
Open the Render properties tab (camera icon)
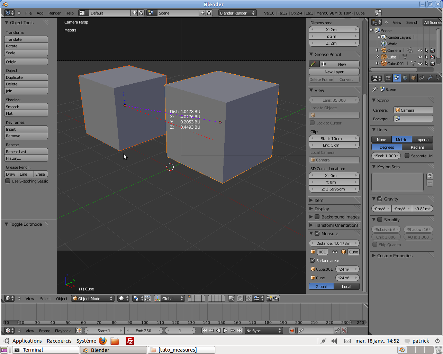coord(388,78)
